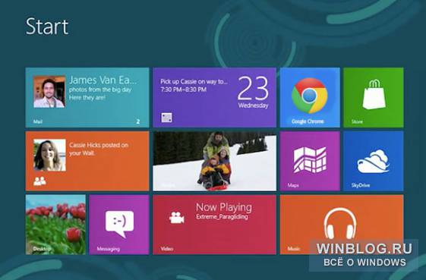This screenshot has width=426, height=280.
Task: Click the date 23 Wednesday
Action: pyautogui.click(x=253, y=93)
